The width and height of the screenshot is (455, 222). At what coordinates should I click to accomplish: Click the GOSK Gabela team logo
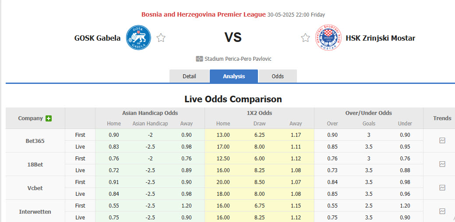pos(138,38)
